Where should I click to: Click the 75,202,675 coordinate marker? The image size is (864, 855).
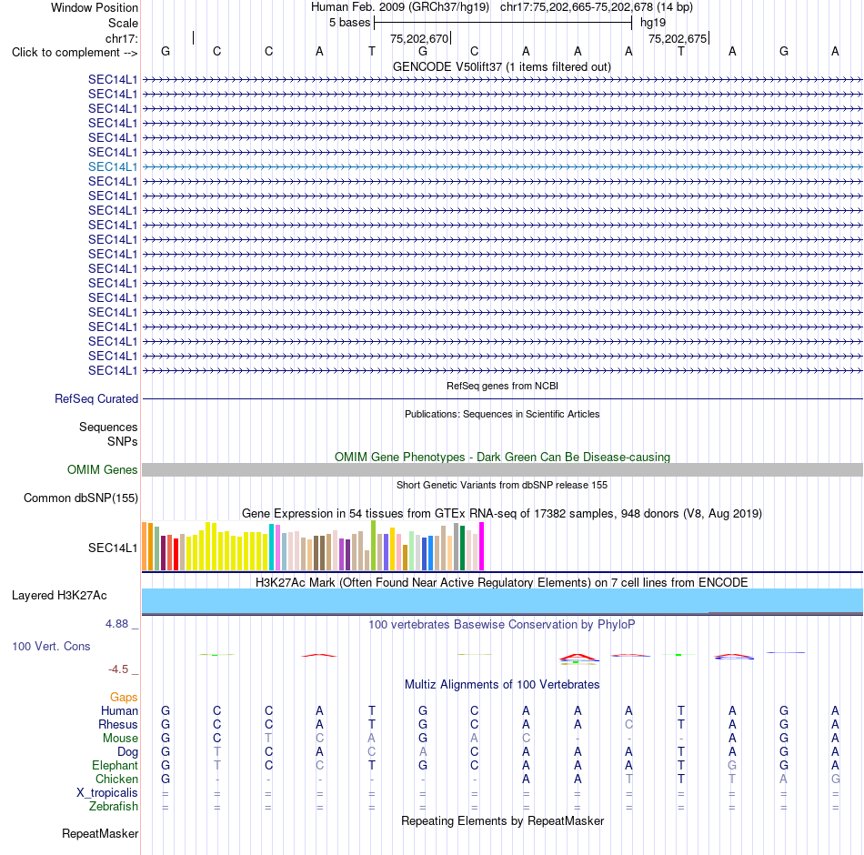(x=678, y=38)
